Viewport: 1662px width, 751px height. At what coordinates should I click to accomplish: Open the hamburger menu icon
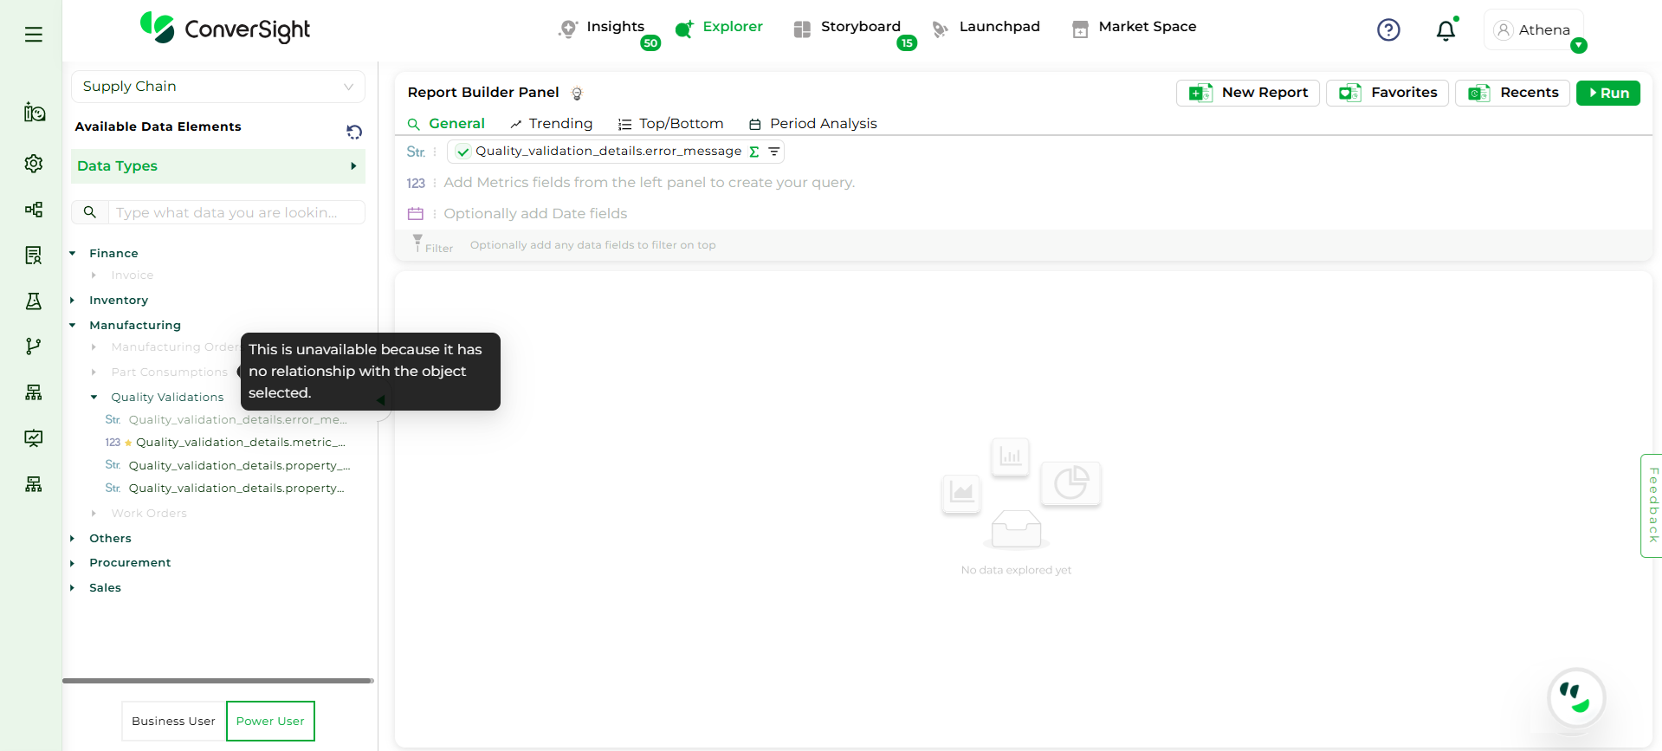pyautogui.click(x=34, y=35)
